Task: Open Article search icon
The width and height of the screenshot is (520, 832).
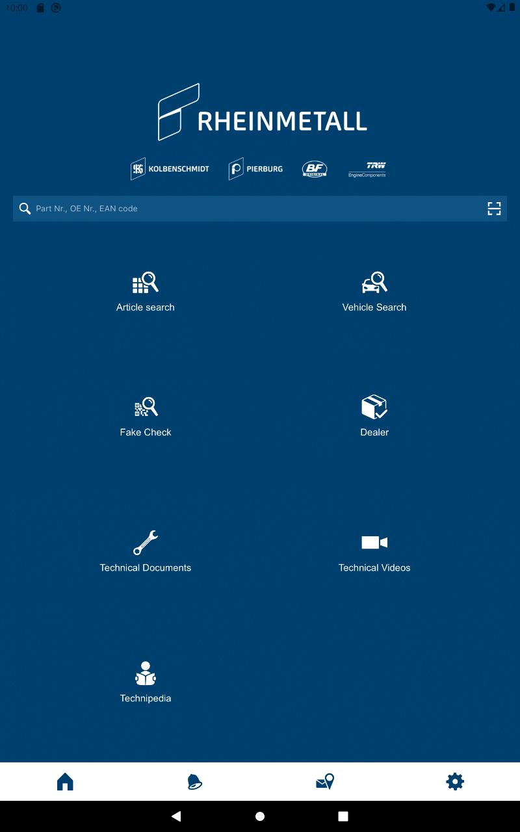Action: point(146,283)
